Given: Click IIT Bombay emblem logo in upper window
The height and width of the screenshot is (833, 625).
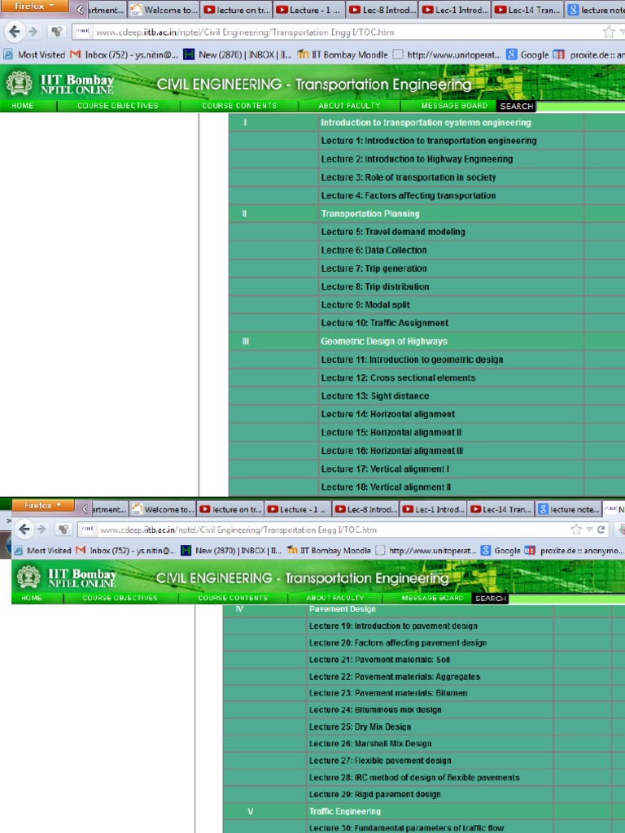Looking at the screenshot, I should pyautogui.click(x=20, y=84).
